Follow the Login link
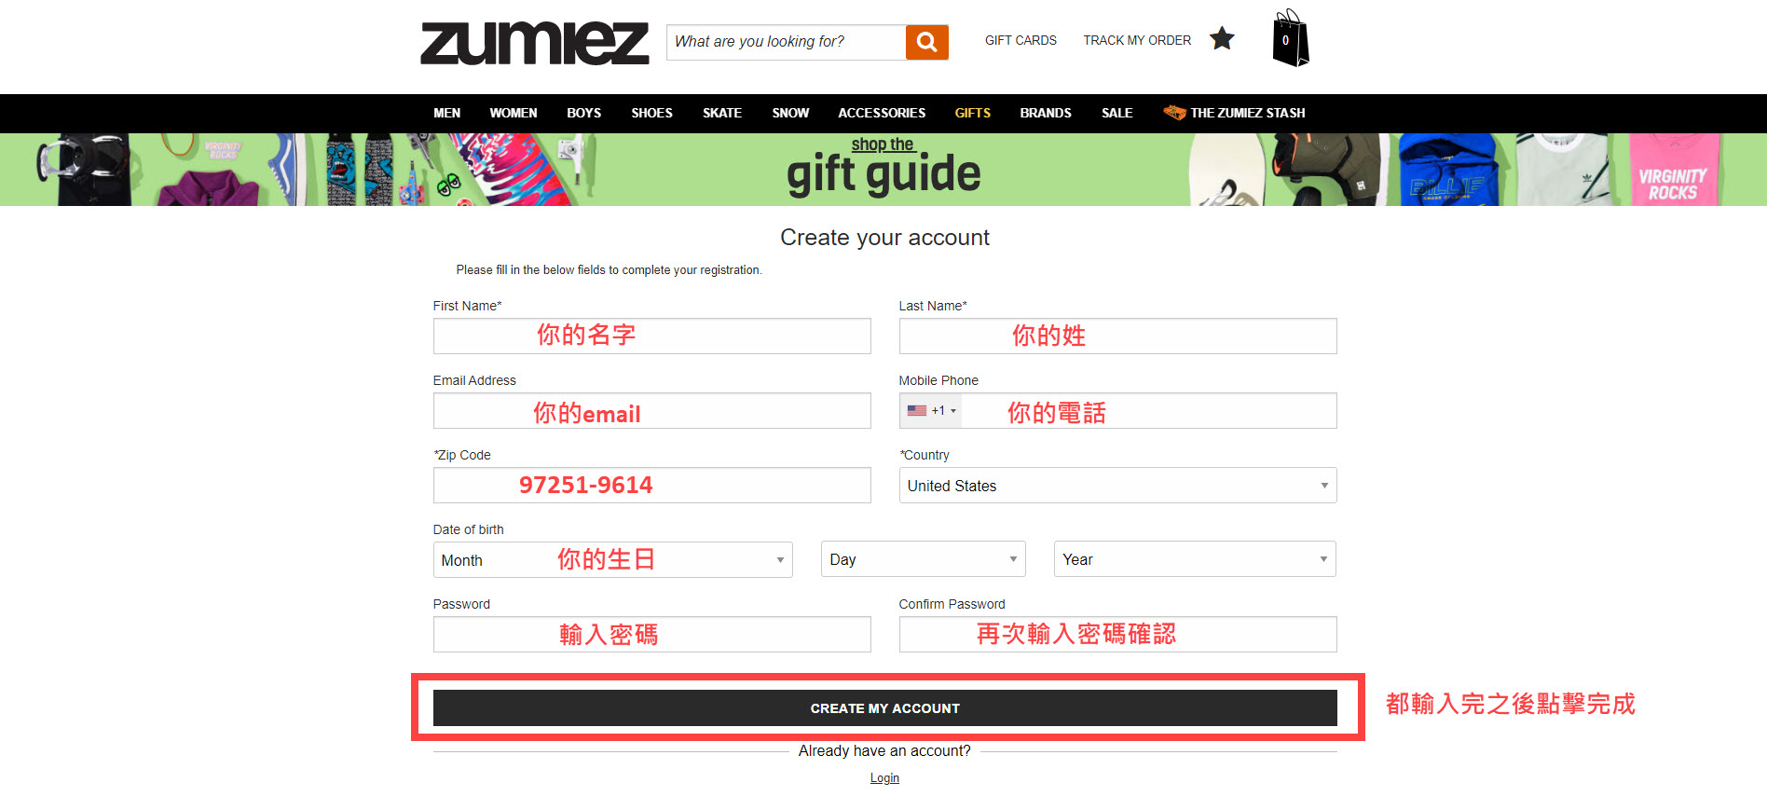1767x810 pixels. (884, 778)
